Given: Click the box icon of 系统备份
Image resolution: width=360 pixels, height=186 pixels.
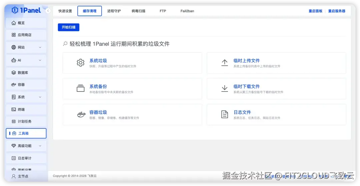Looking at the screenshot, I should (x=81, y=89).
